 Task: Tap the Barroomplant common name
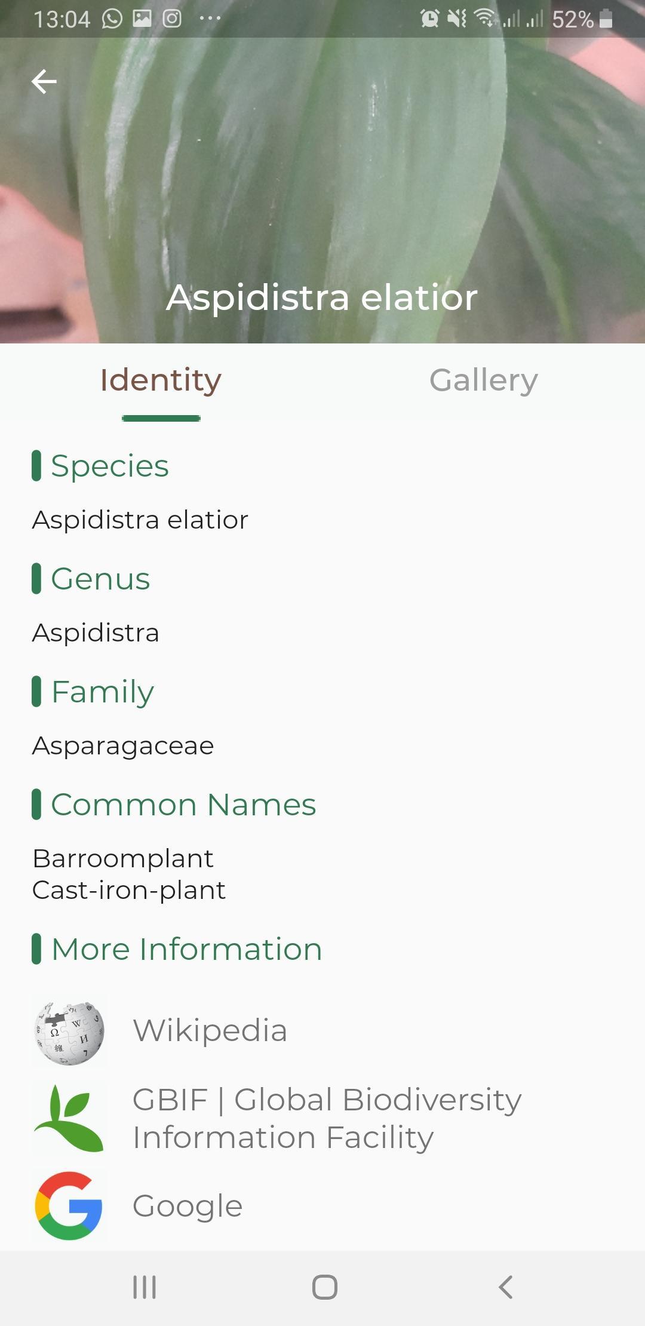123,859
